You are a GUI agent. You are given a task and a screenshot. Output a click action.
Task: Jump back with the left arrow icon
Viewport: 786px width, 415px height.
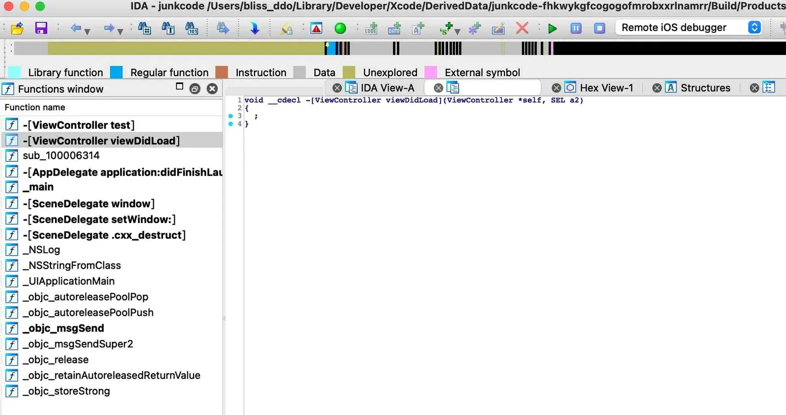coord(76,28)
